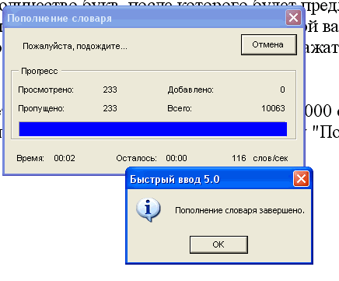Image resolution: width=339 pixels, height=281 pixels.
Task: Click the blue progress bar
Action: click(x=153, y=129)
